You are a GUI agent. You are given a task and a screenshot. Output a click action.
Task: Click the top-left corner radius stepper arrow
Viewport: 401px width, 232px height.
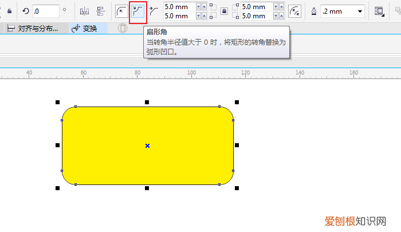pyautogui.click(x=199, y=7)
